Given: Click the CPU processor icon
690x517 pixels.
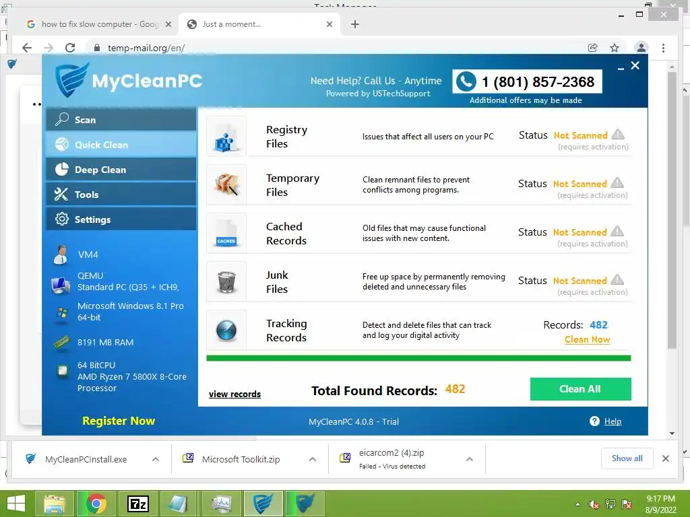Looking at the screenshot, I should click(63, 371).
